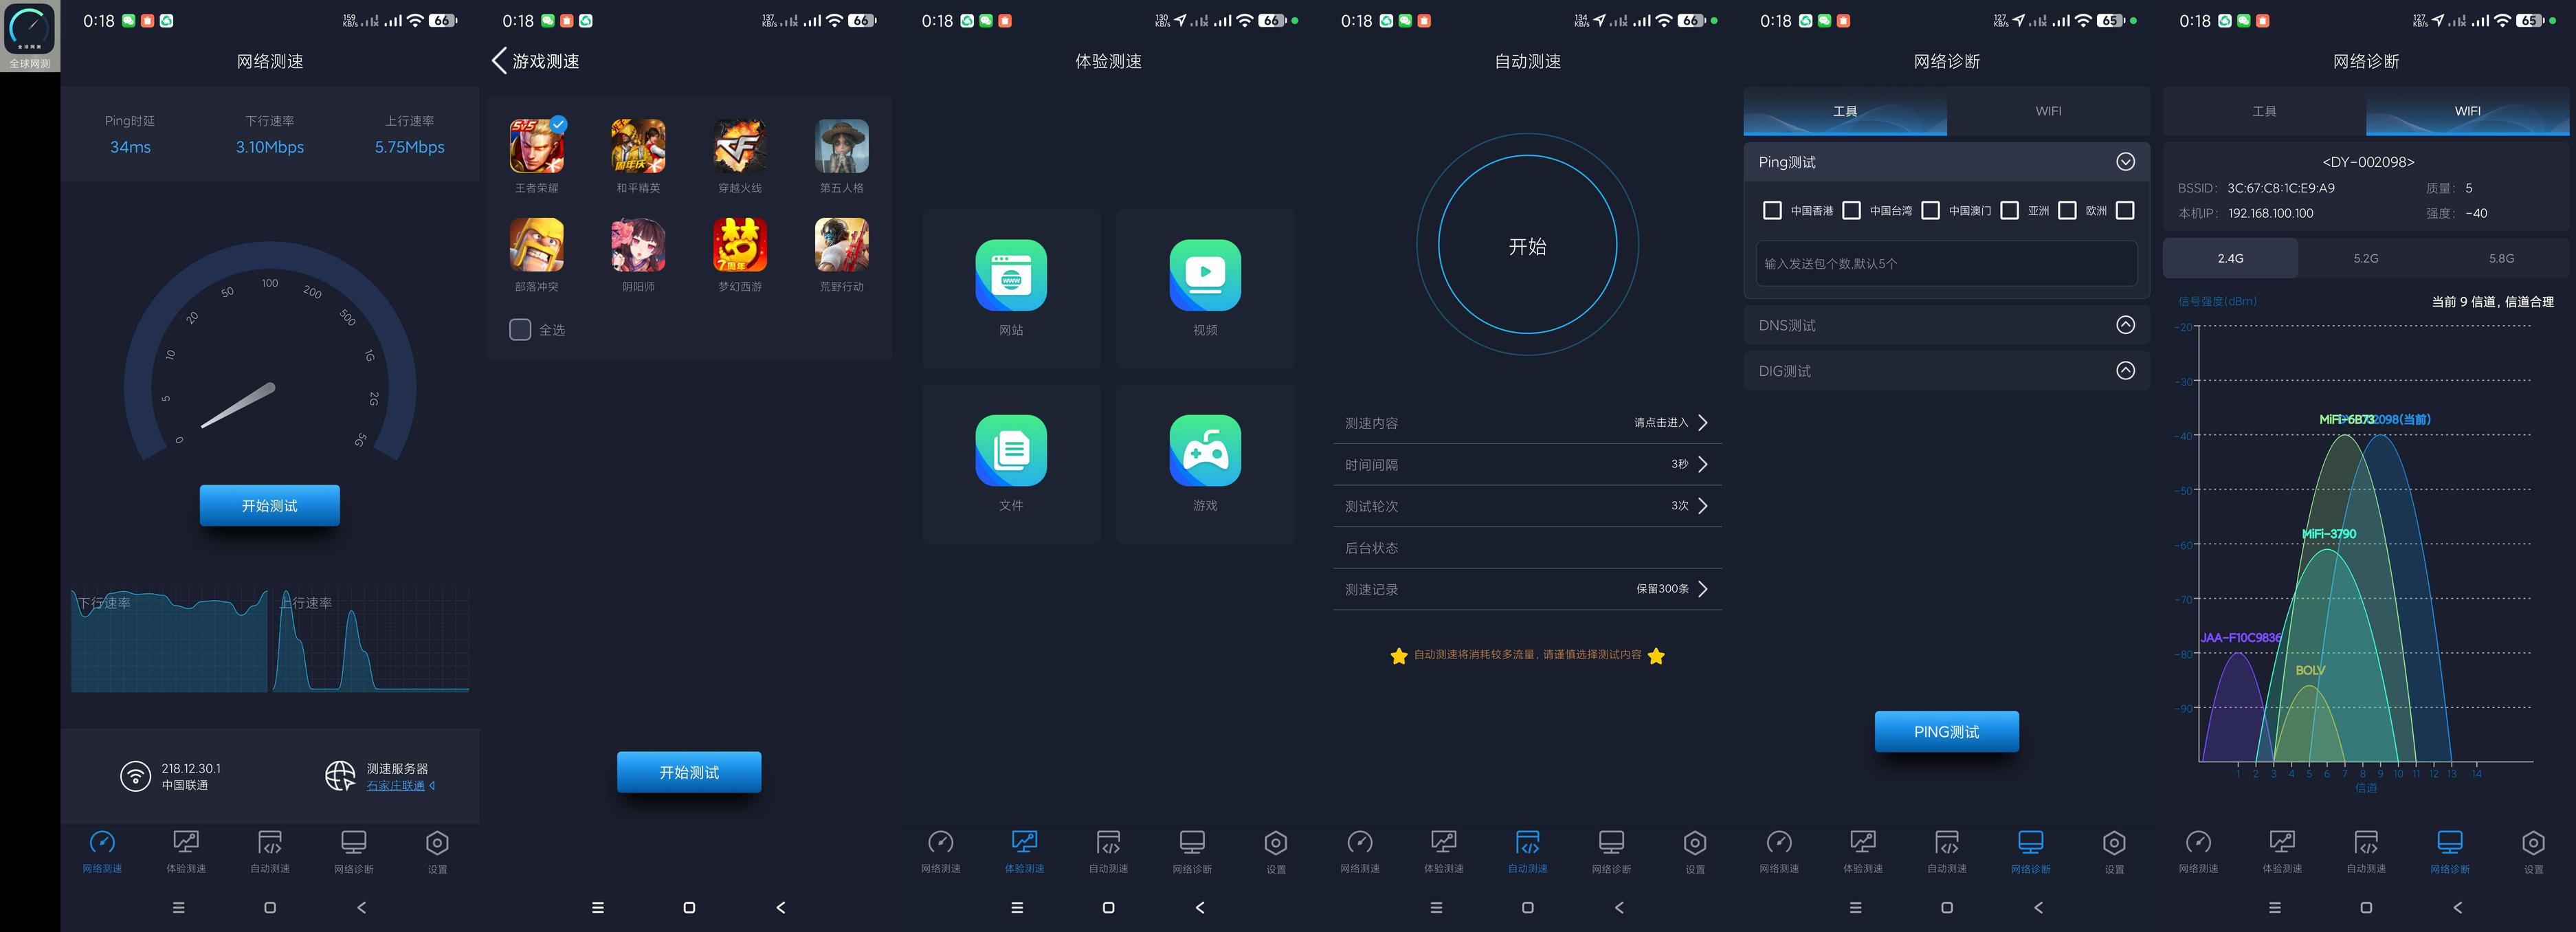
Task: Open the 石家庄联通 server link
Action: pyautogui.click(x=396, y=786)
